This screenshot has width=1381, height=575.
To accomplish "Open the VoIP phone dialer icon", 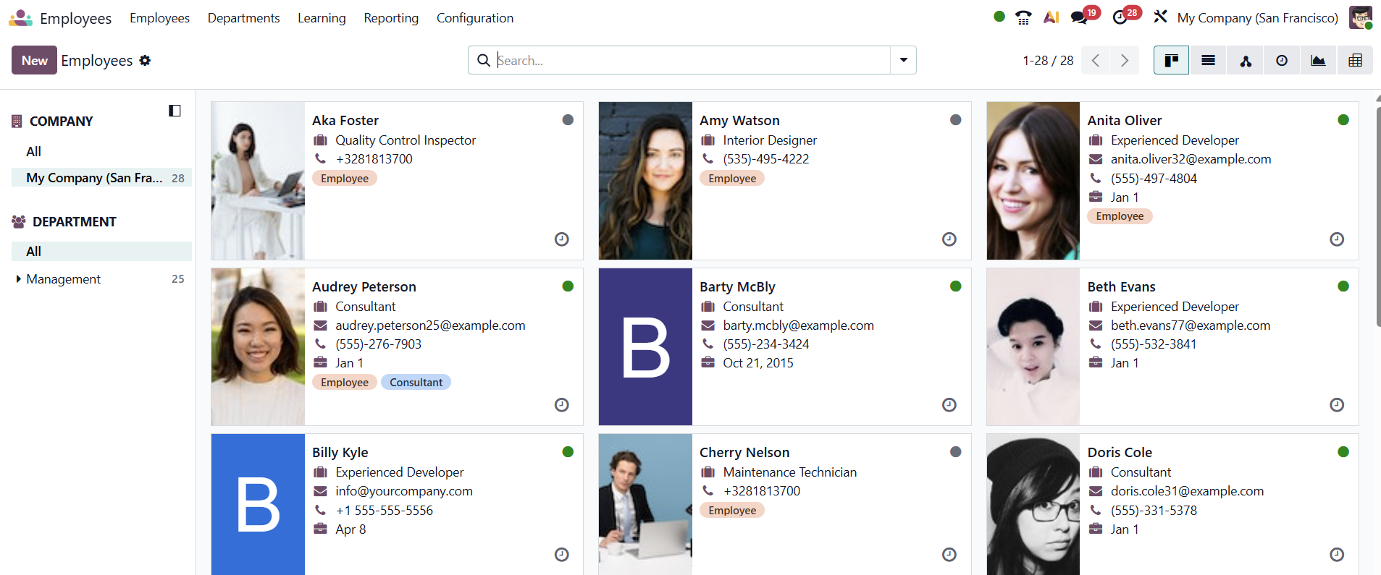I will pyautogui.click(x=1023, y=17).
